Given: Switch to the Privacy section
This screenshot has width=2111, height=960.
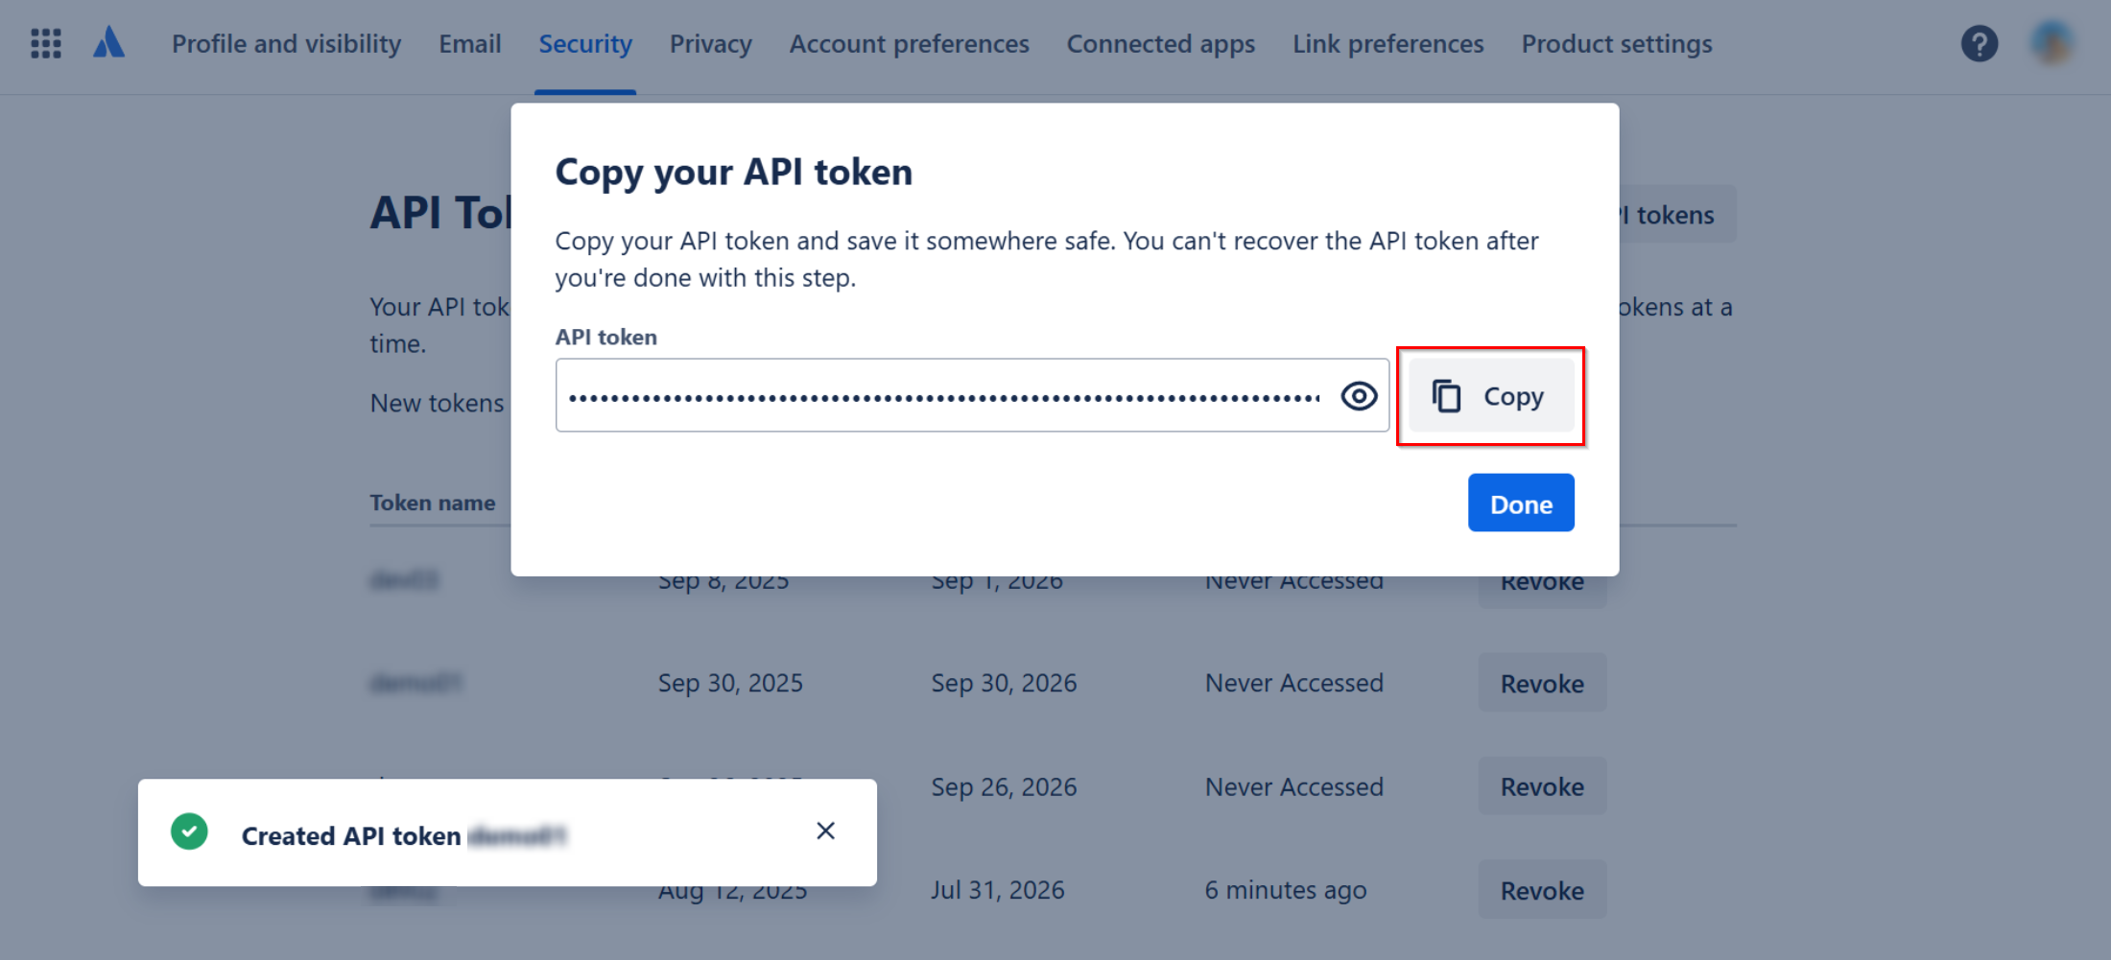Looking at the screenshot, I should [x=710, y=43].
